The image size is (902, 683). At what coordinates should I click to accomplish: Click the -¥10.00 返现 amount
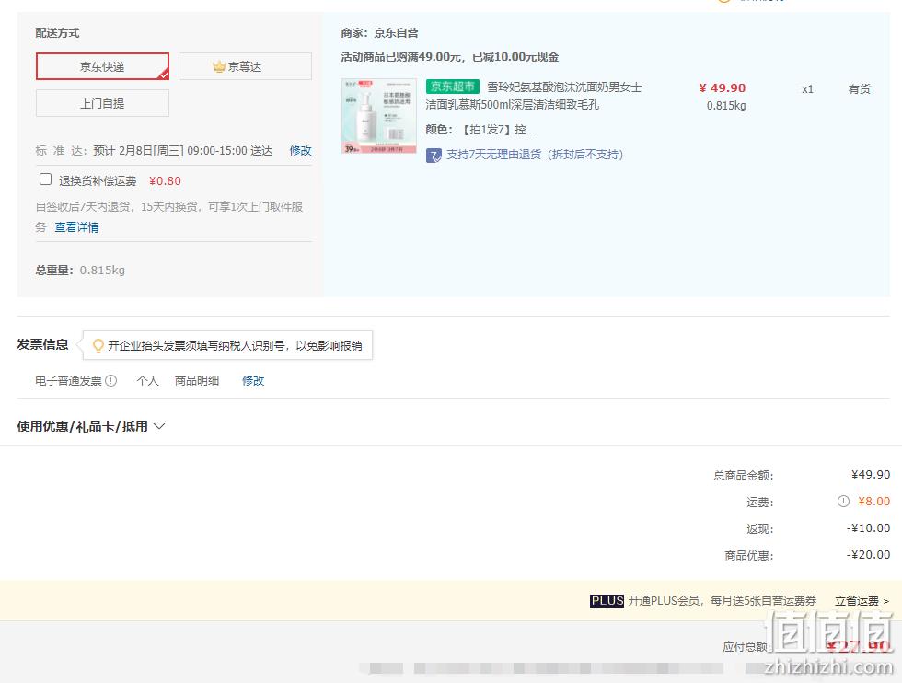[868, 527]
